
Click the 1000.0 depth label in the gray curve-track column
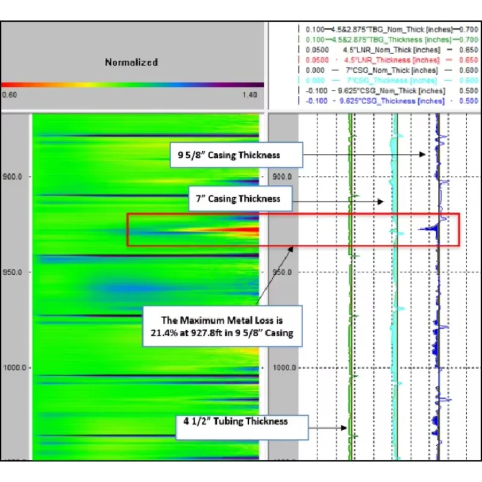coord(284,368)
